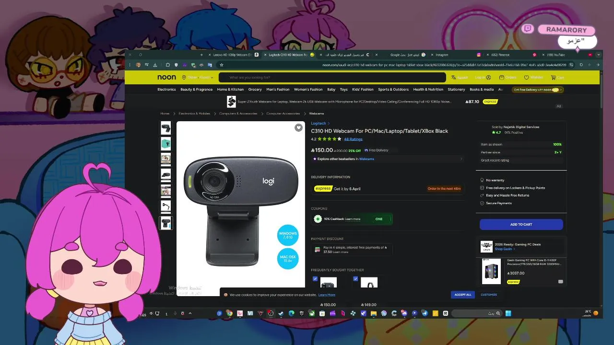This screenshot has width=614, height=345.
Task: Click the Windows Start button
Action: coord(508,313)
